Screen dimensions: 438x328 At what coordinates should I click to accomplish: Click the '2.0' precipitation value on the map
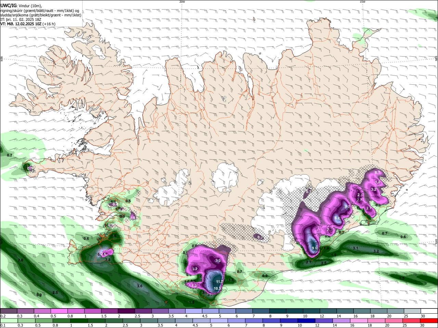coord(21,260)
